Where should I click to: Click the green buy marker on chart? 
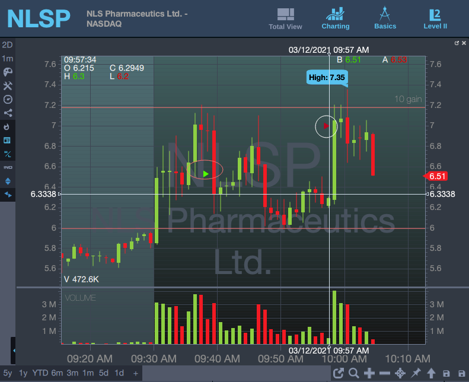(206, 174)
